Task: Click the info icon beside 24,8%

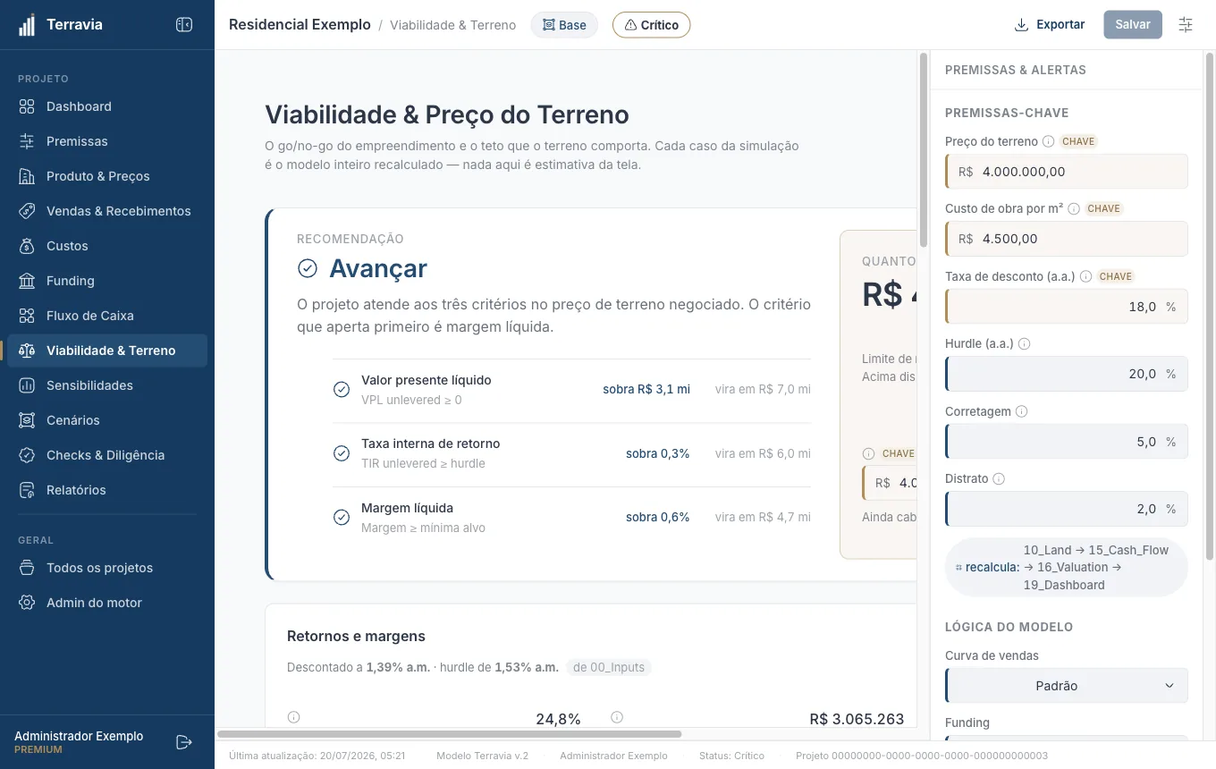Action: (x=293, y=717)
